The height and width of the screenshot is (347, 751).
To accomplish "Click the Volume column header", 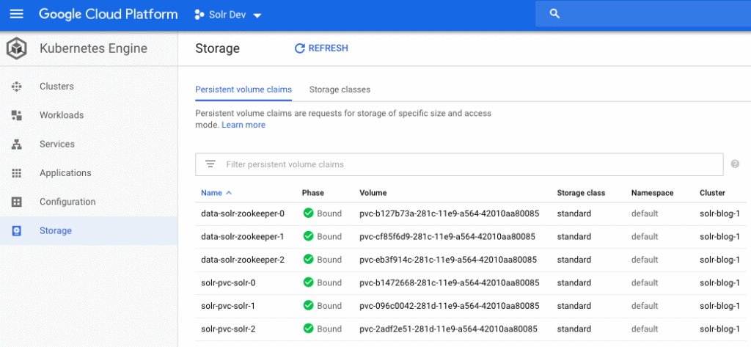I will pos(373,193).
